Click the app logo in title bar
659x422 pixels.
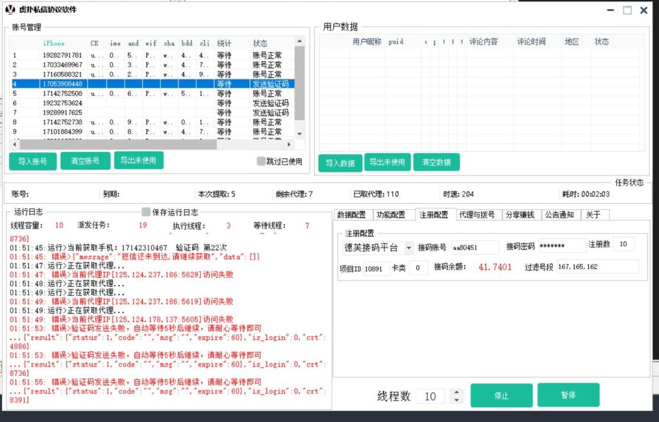coord(10,10)
